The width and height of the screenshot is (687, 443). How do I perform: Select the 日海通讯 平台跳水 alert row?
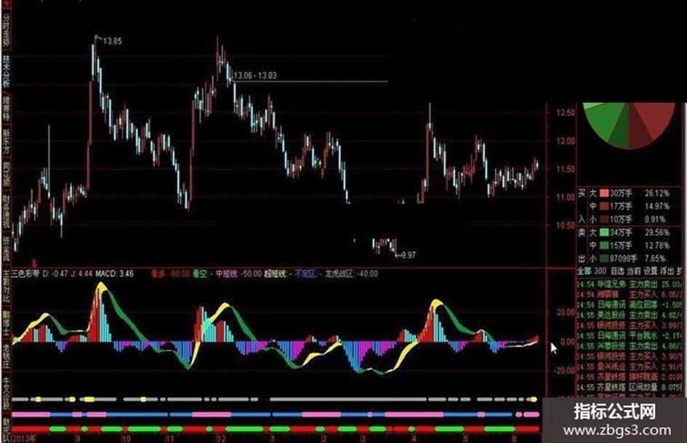(630, 336)
